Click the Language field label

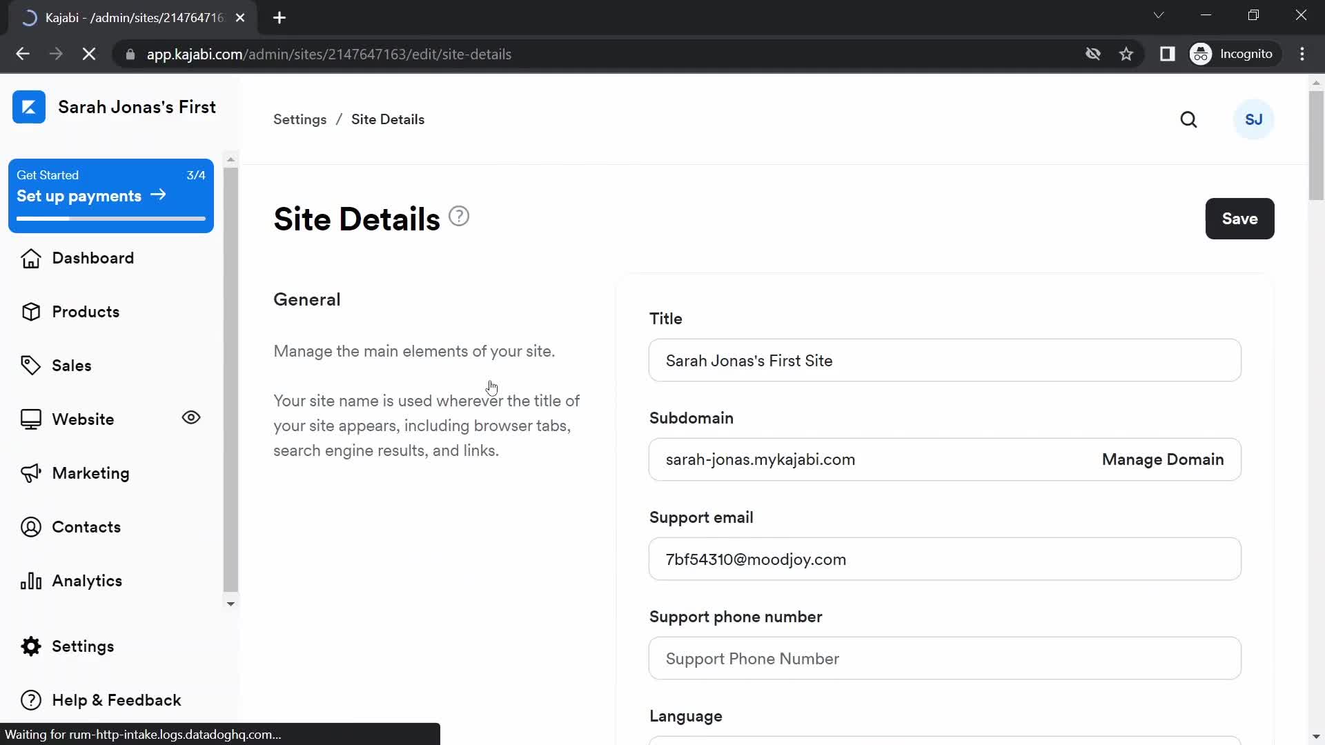coord(685,716)
